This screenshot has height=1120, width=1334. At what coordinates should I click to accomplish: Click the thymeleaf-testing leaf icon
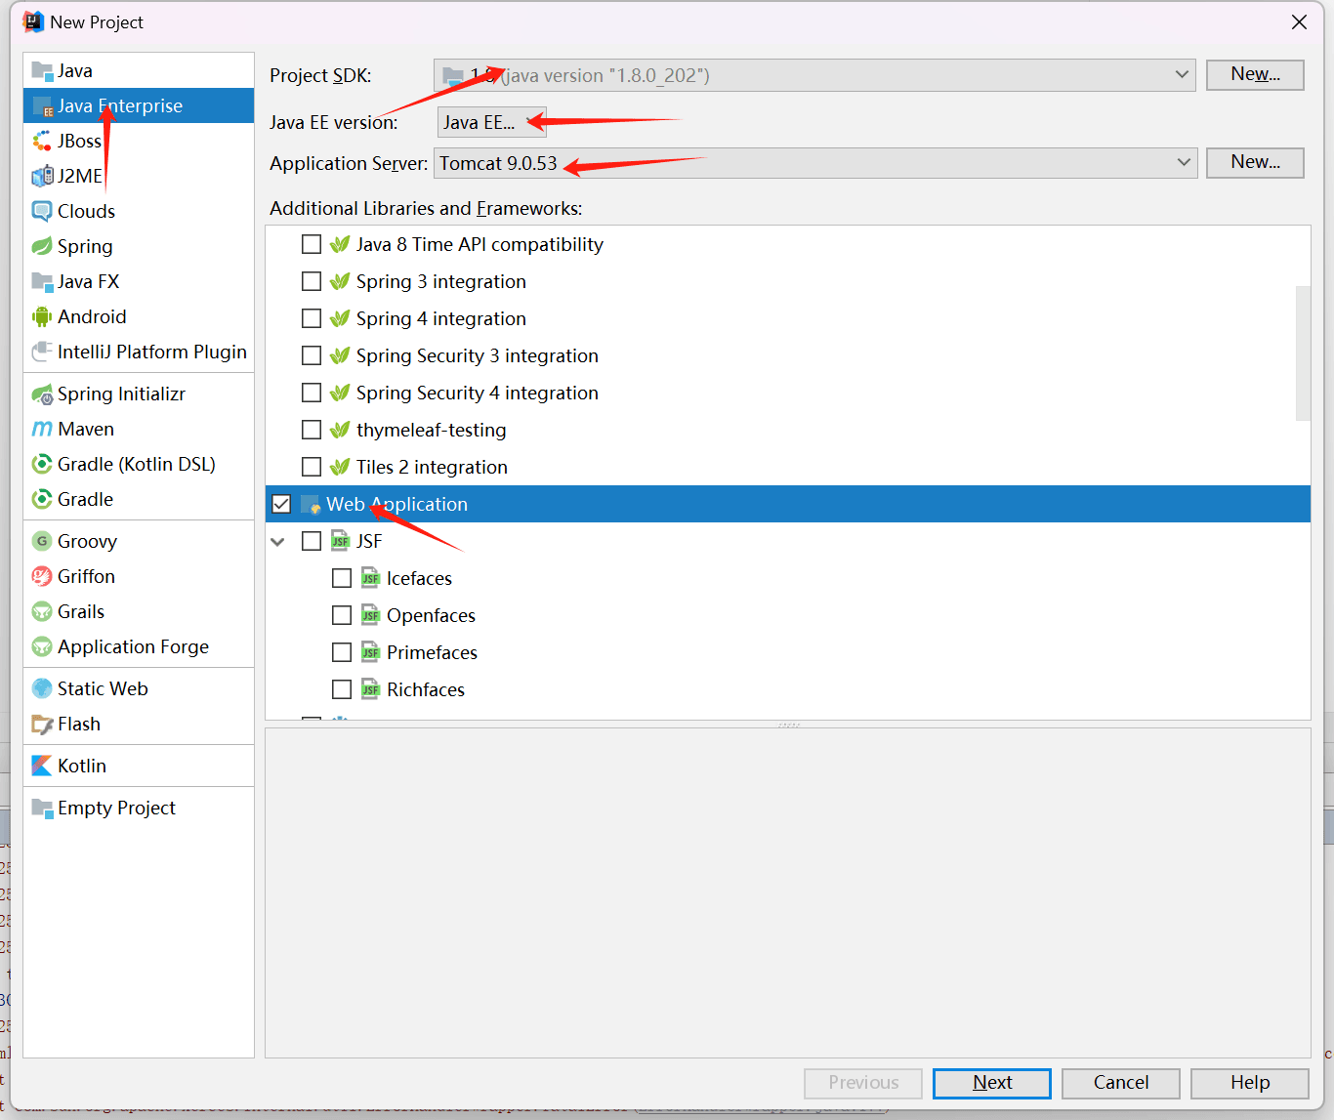[x=340, y=430]
